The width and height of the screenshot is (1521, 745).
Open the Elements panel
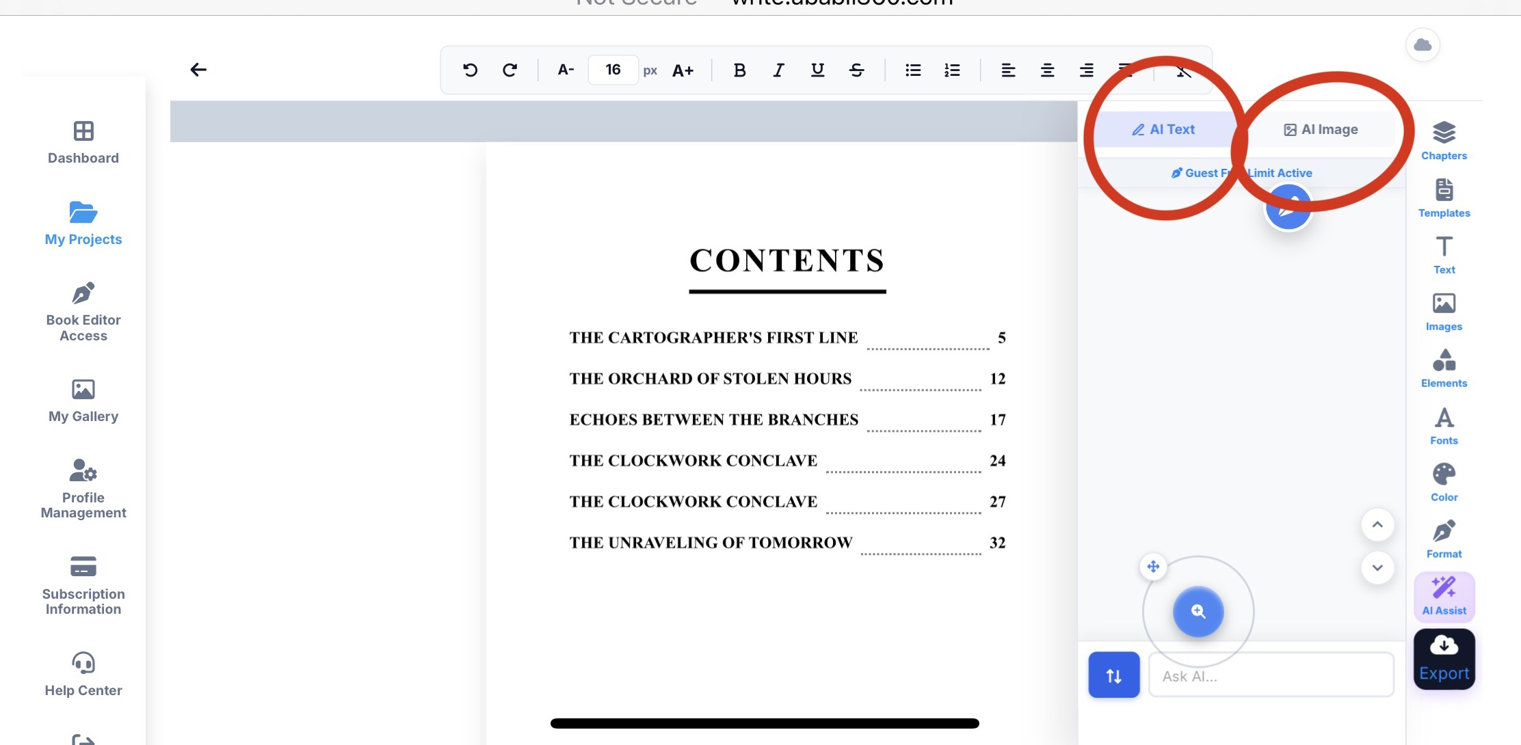pos(1444,368)
